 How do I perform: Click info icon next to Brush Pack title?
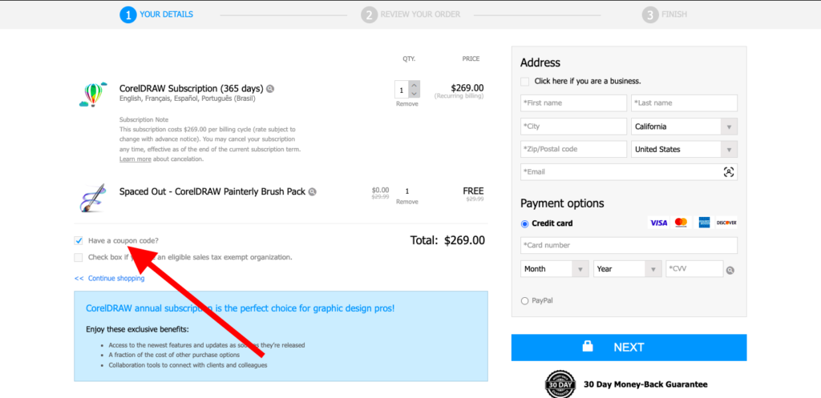tap(312, 192)
